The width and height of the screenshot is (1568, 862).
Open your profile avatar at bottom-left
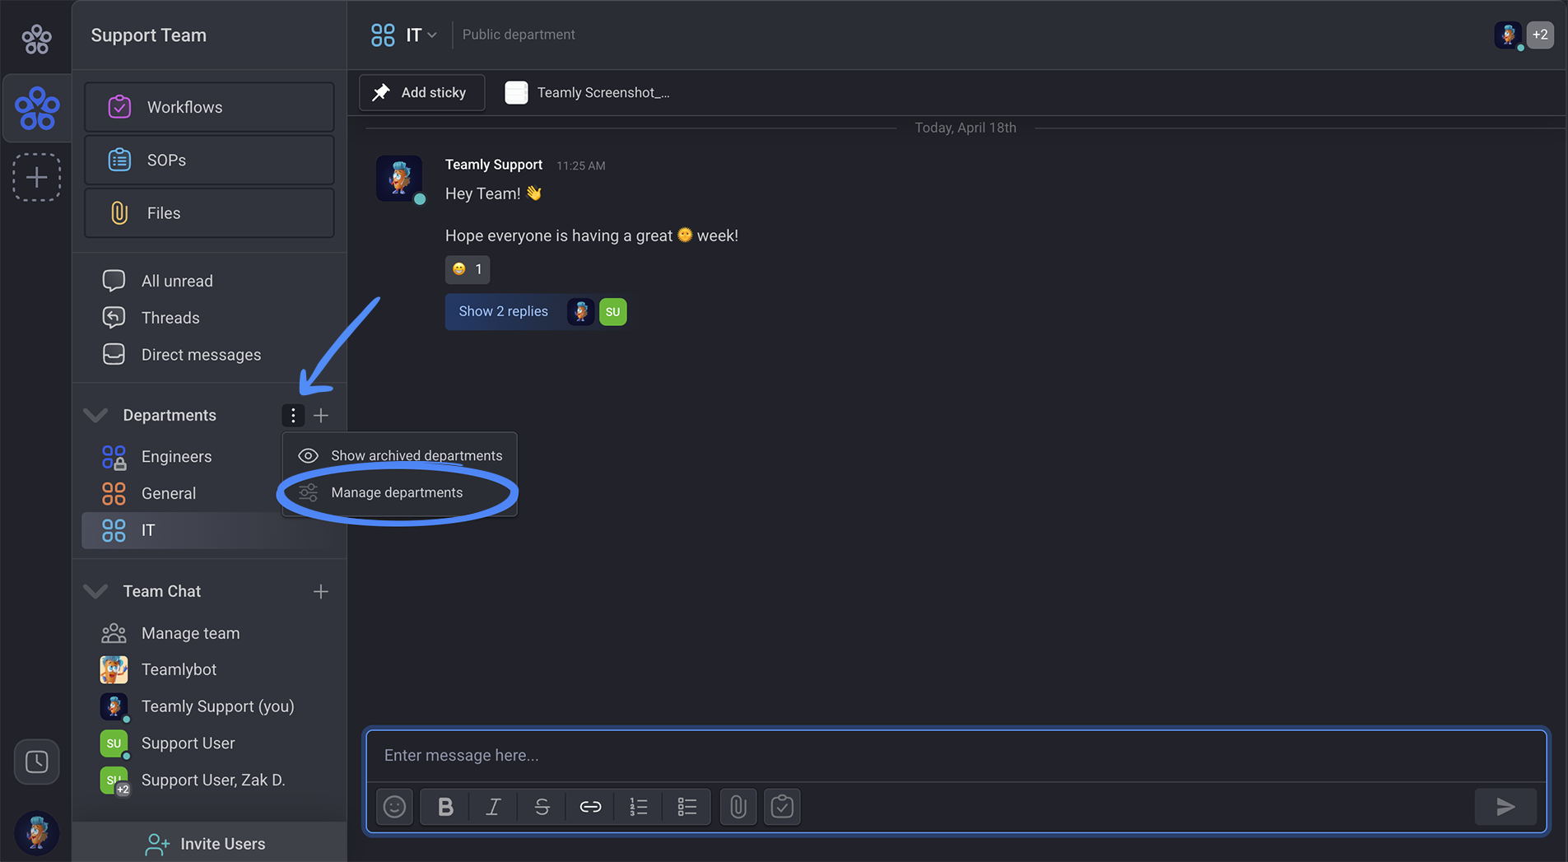tap(36, 832)
